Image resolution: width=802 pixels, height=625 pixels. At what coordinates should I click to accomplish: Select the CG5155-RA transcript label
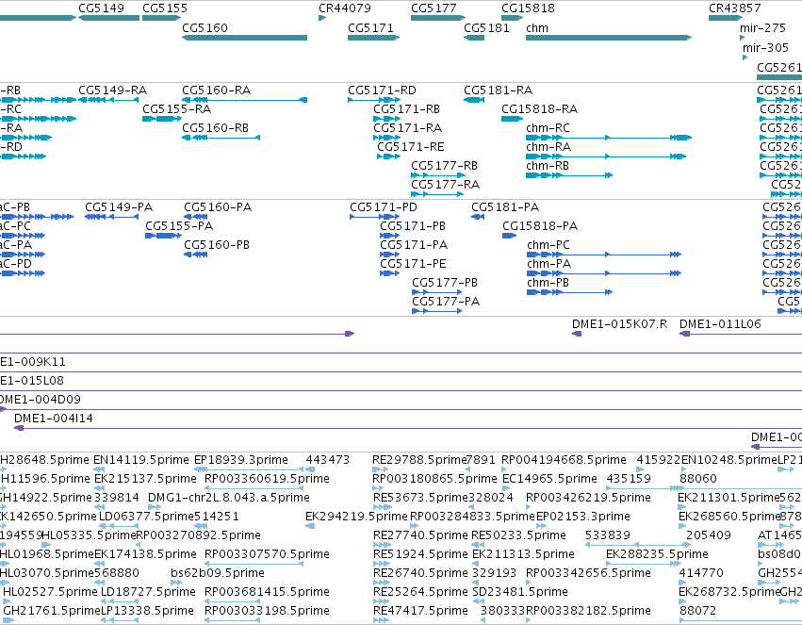point(176,109)
